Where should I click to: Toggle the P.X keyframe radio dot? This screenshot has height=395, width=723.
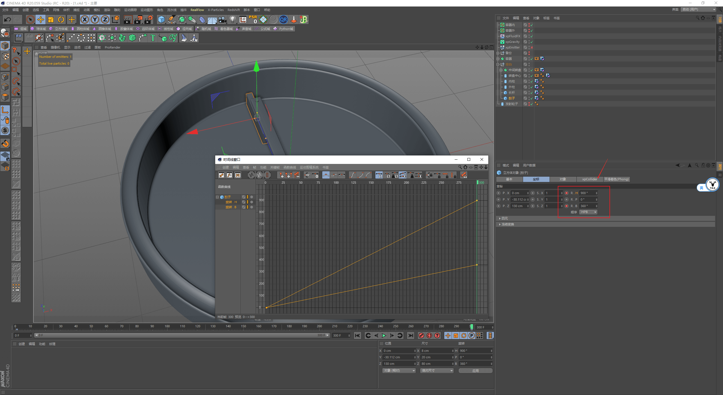(498, 193)
